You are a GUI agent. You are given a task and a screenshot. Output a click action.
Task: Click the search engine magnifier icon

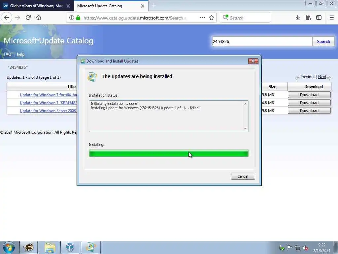tap(225, 18)
